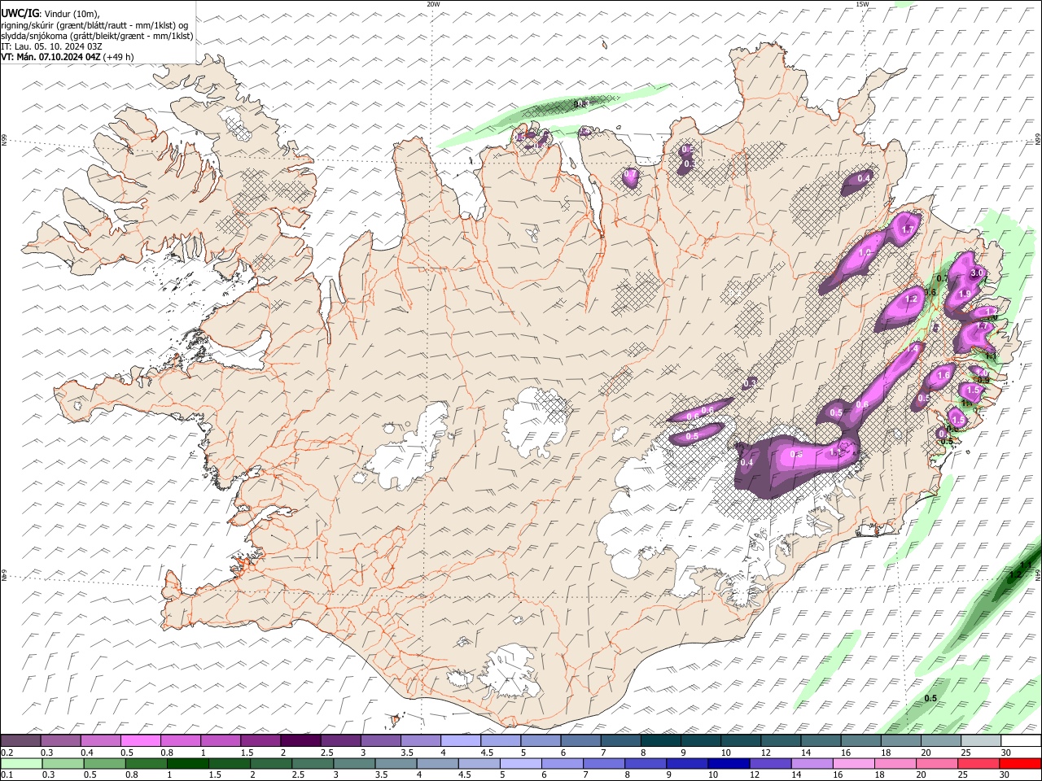The height and width of the screenshot is (781, 1042).
Task: Select the bottom-row grey-green swatch starting at 3
Action: point(353,763)
